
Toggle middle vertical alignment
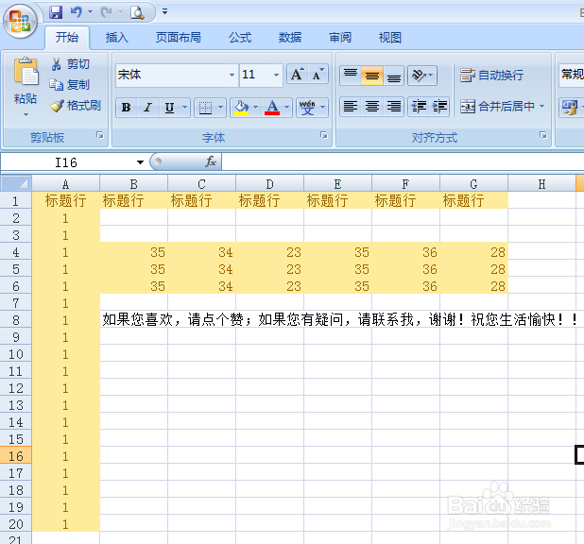point(371,76)
